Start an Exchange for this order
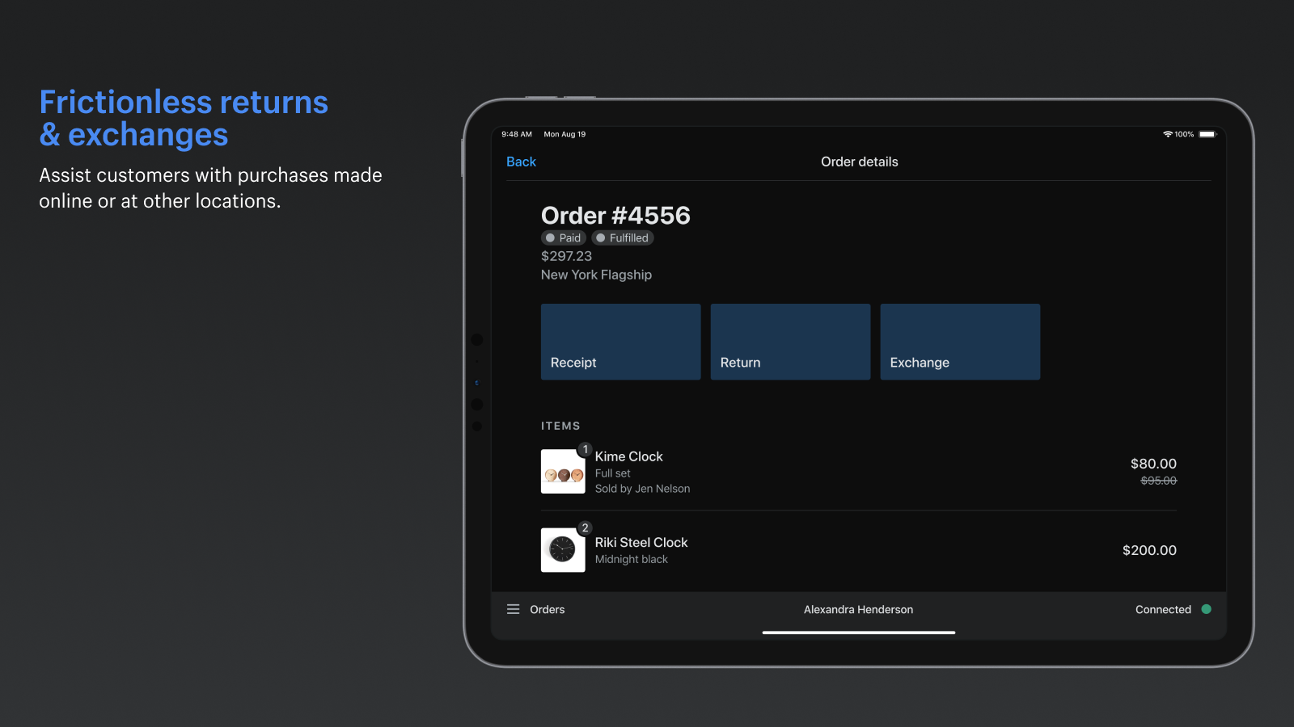Screen dimensions: 1294x727 point(960,342)
